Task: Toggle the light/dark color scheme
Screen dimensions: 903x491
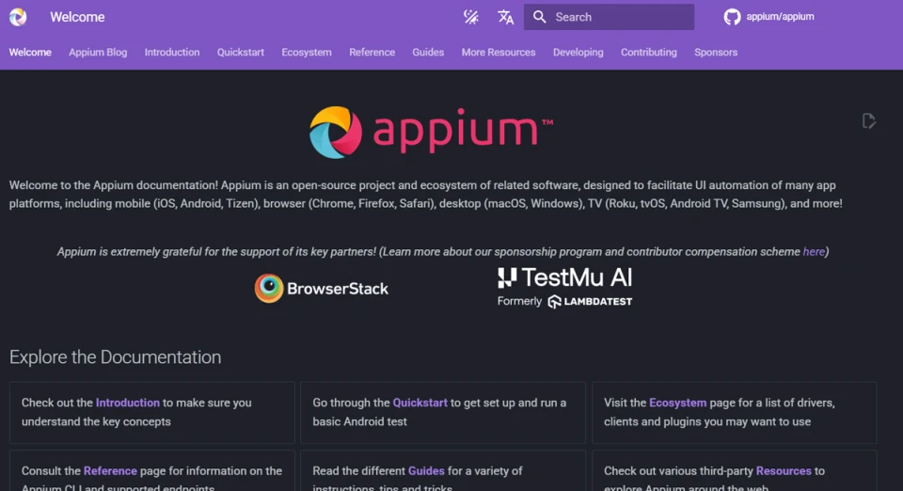Action: point(471,17)
